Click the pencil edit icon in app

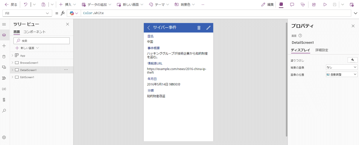pos(209,28)
